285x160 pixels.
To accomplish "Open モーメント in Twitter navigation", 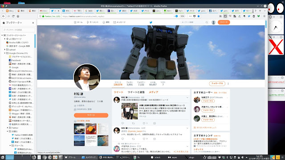I will (93, 22).
